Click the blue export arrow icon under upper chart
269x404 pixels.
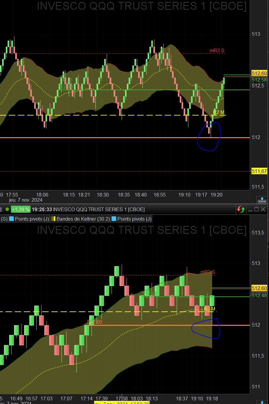tap(262, 200)
